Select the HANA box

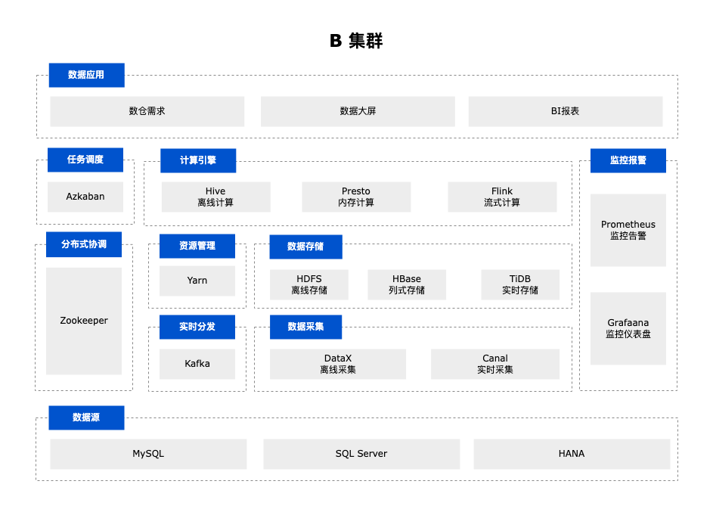pyautogui.click(x=572, y=454)
